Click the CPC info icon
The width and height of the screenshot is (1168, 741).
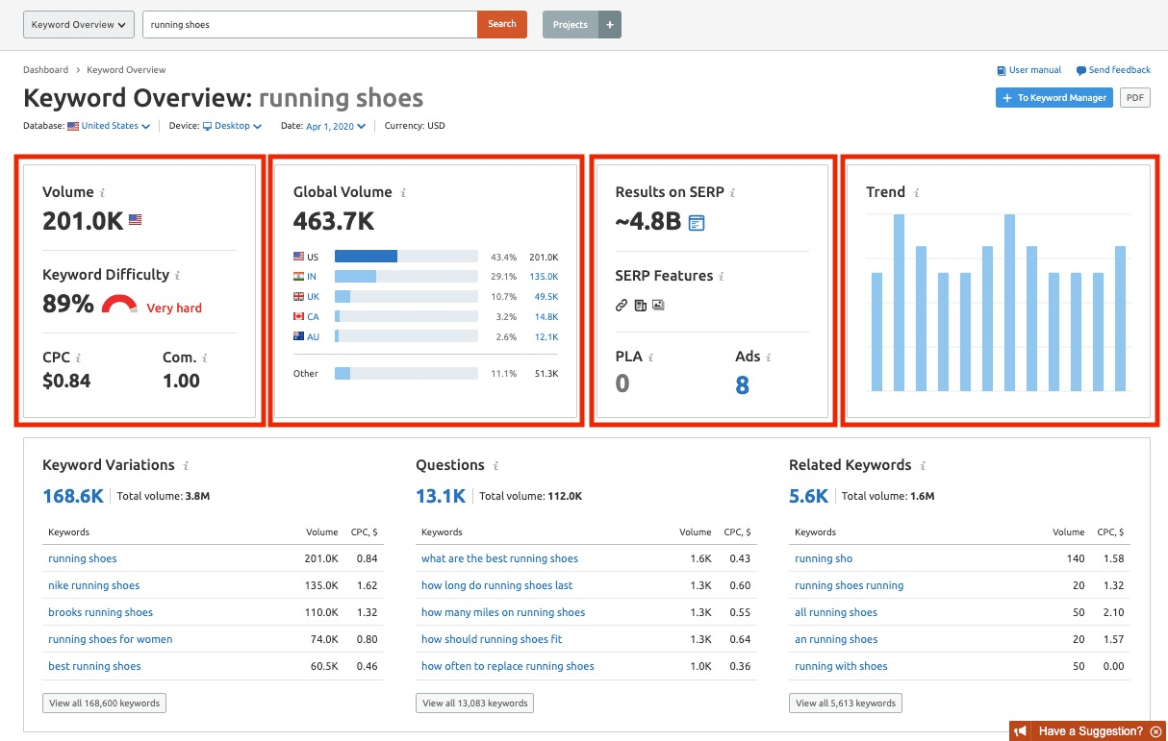(x=78, y=358)
